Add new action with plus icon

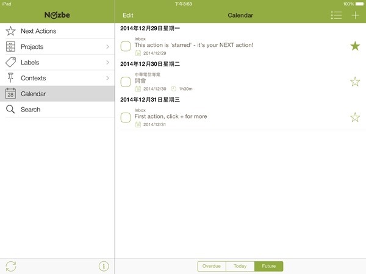pos(355,15)
